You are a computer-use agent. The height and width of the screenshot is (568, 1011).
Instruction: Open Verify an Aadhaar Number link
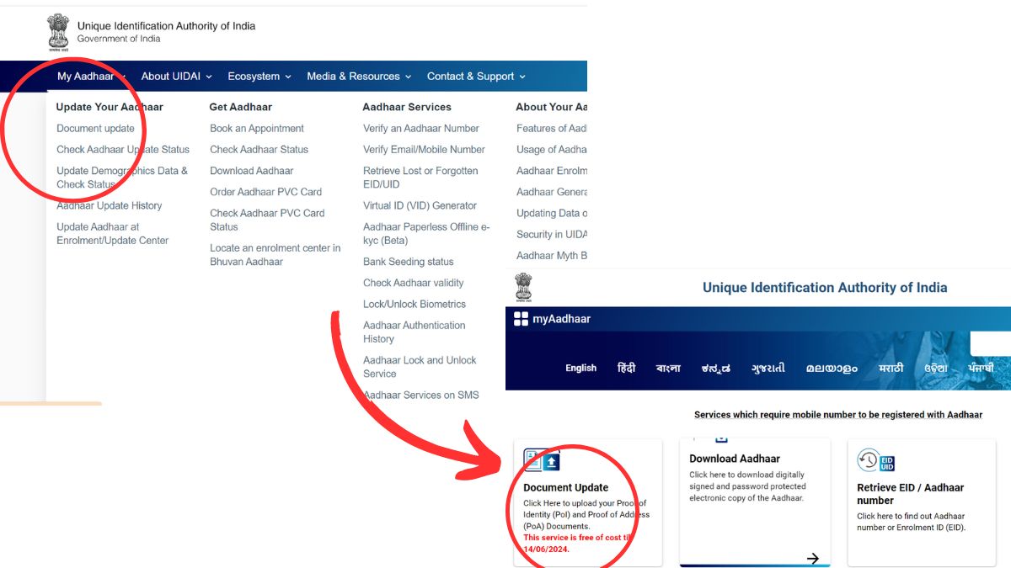pos(420,129)
